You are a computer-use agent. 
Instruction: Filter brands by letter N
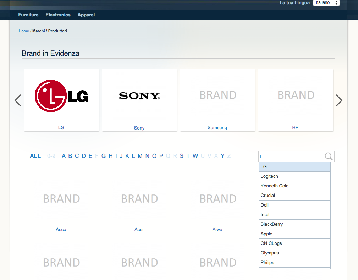point(147,156)
